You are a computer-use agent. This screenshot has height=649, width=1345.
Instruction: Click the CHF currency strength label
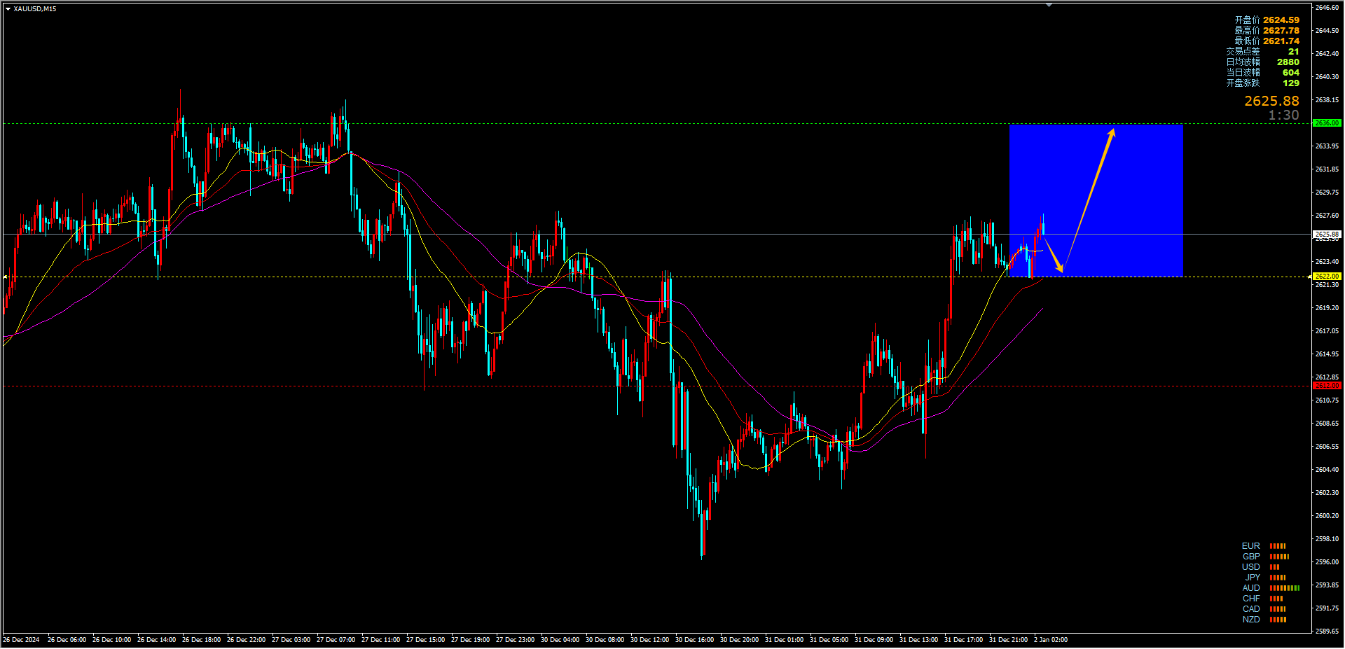1250,599
